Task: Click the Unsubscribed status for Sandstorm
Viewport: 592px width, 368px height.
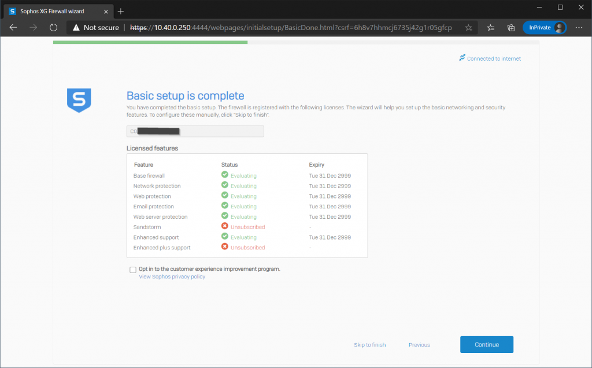Action: (247, 227)
